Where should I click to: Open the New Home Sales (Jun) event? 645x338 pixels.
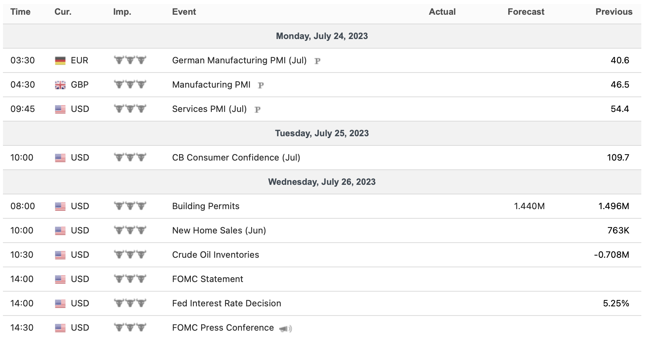coord(219,230)
